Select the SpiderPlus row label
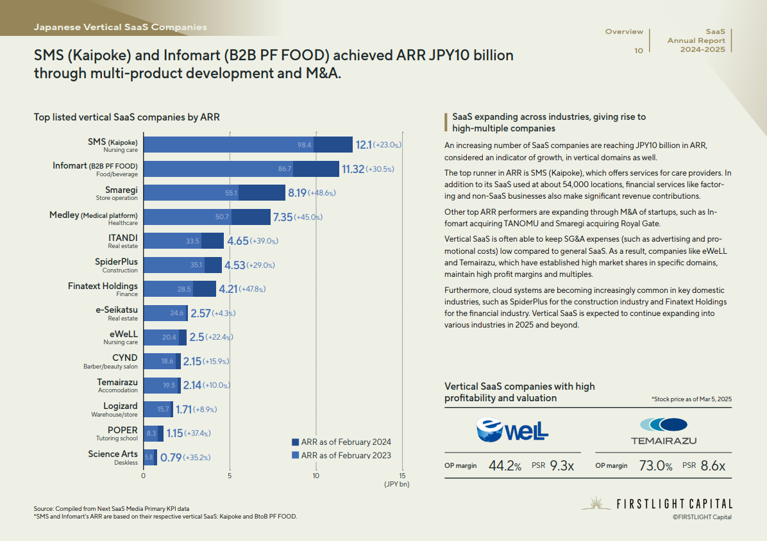Viewport: 767px width, 541px height. (x=117, y=265)
